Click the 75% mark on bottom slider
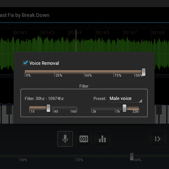 pos(79,160)
